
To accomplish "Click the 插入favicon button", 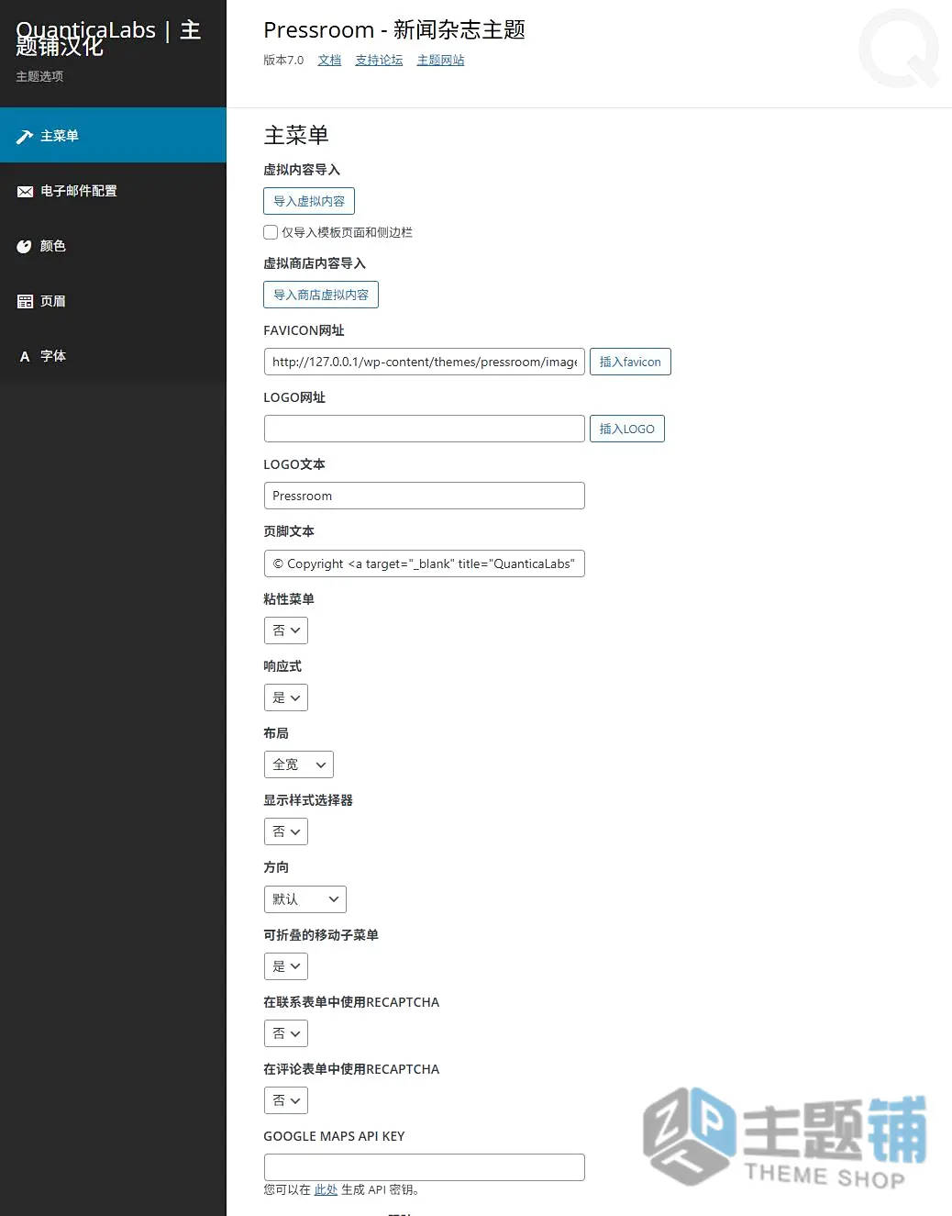I will tap(630, 362).
